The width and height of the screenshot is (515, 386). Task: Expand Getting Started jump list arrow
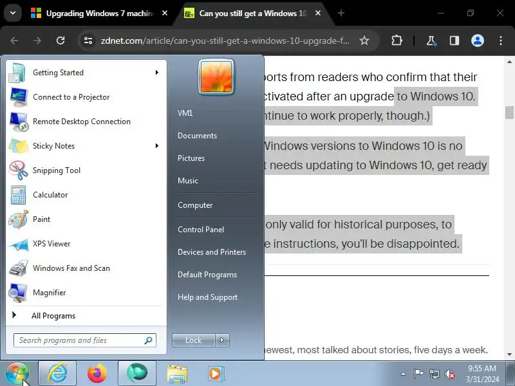(x=157, y=73)
